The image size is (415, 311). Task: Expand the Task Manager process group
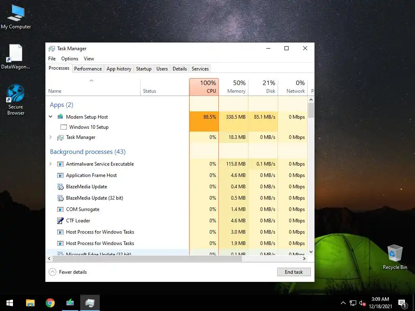51,137
